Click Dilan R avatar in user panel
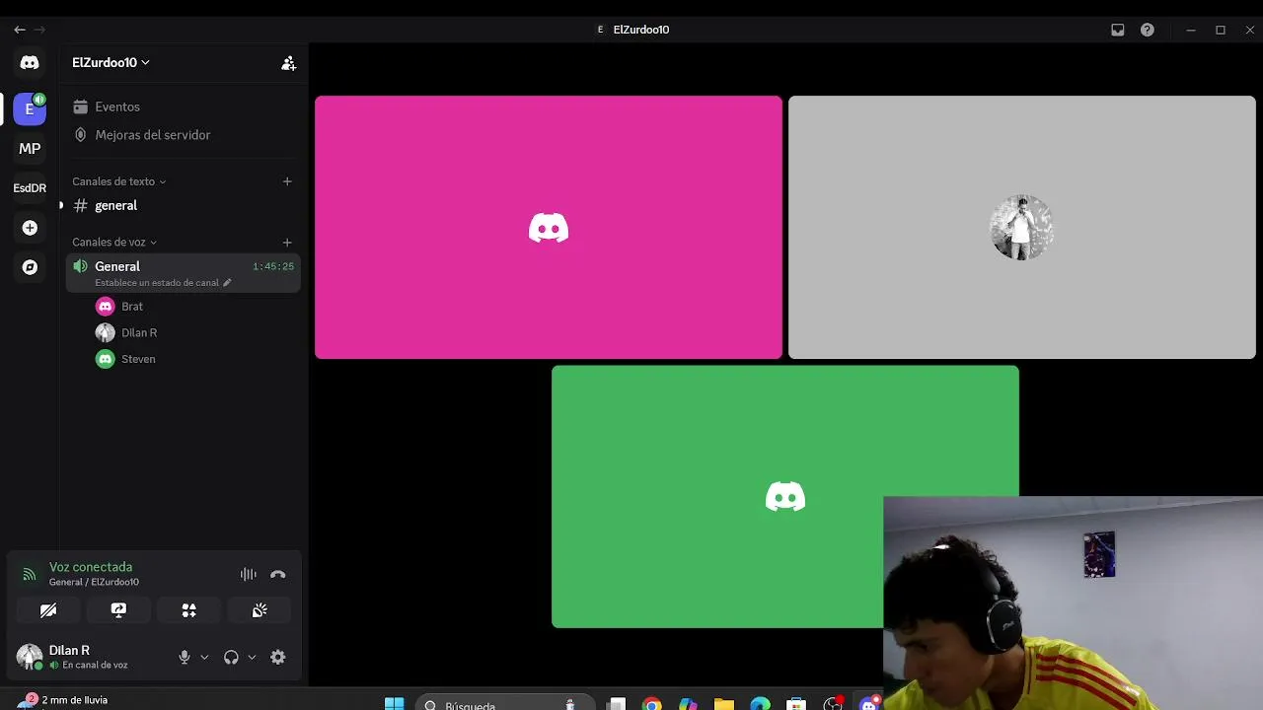The image size is (1263, 710). point(30,657)
